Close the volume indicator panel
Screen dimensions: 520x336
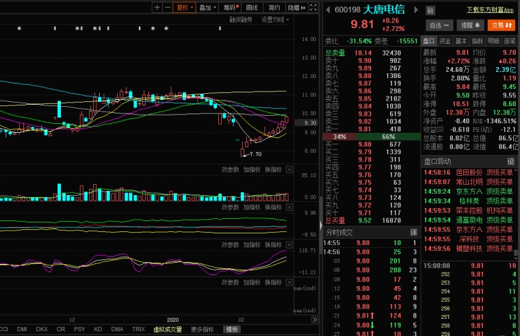tap(289, 170)
